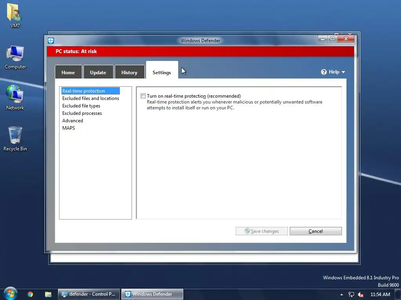Open Excluded file types settings
Viewport: 401px width, 300px height.
coord(81,105)
